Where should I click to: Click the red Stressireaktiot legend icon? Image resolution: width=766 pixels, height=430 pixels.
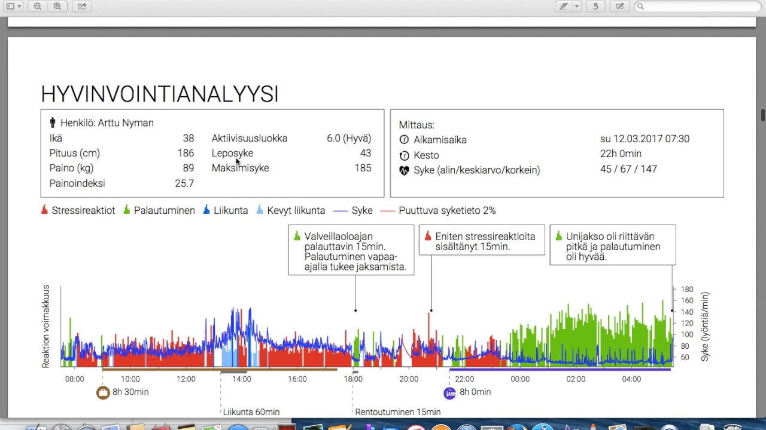tap(44, 210)
